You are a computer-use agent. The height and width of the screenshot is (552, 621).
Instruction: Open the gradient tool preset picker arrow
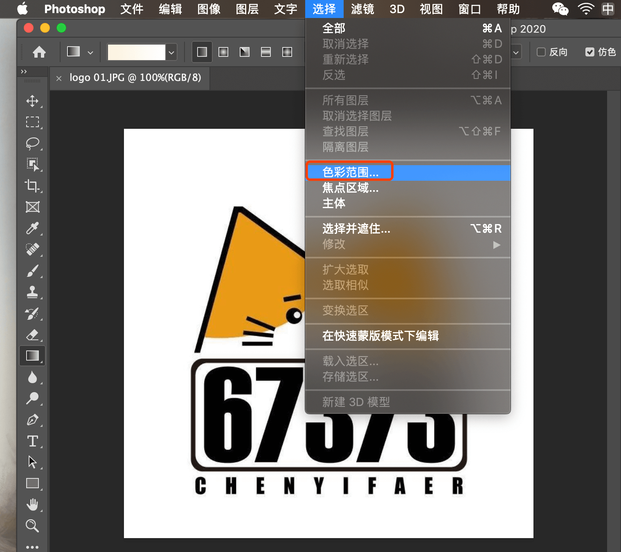pos(90,52)
